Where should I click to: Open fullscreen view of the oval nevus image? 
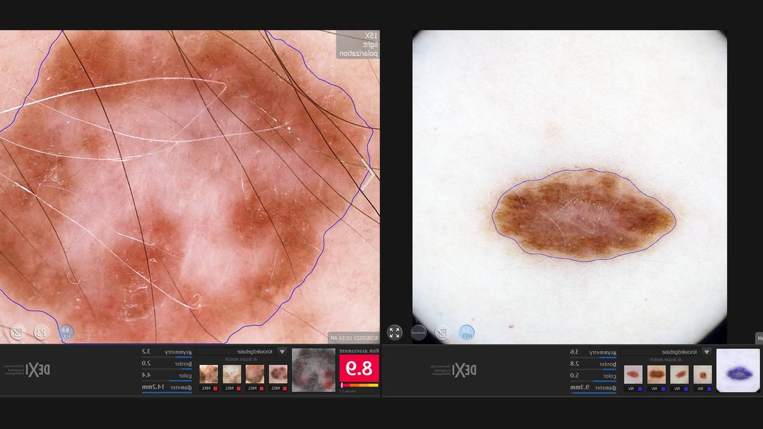(x=394, y=332)
